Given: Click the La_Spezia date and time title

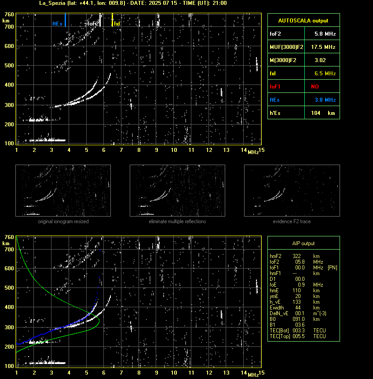Looking at the screenshot, I should coord(133,3).
